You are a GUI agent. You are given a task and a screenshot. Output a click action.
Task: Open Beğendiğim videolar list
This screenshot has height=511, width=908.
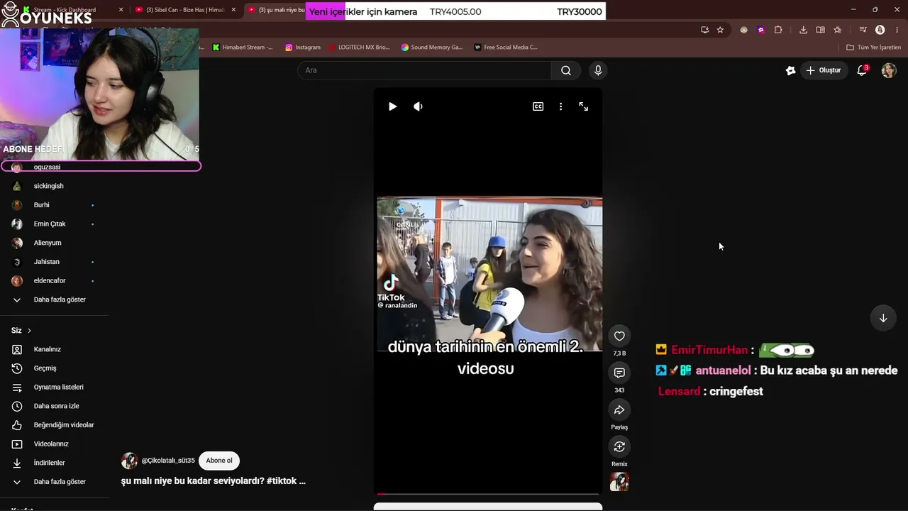tap(54, 425)
